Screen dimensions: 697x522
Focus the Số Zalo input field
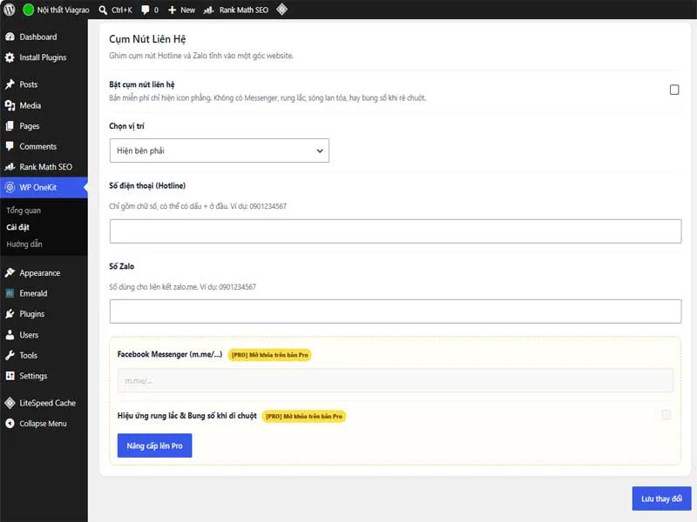click(396, 311)
